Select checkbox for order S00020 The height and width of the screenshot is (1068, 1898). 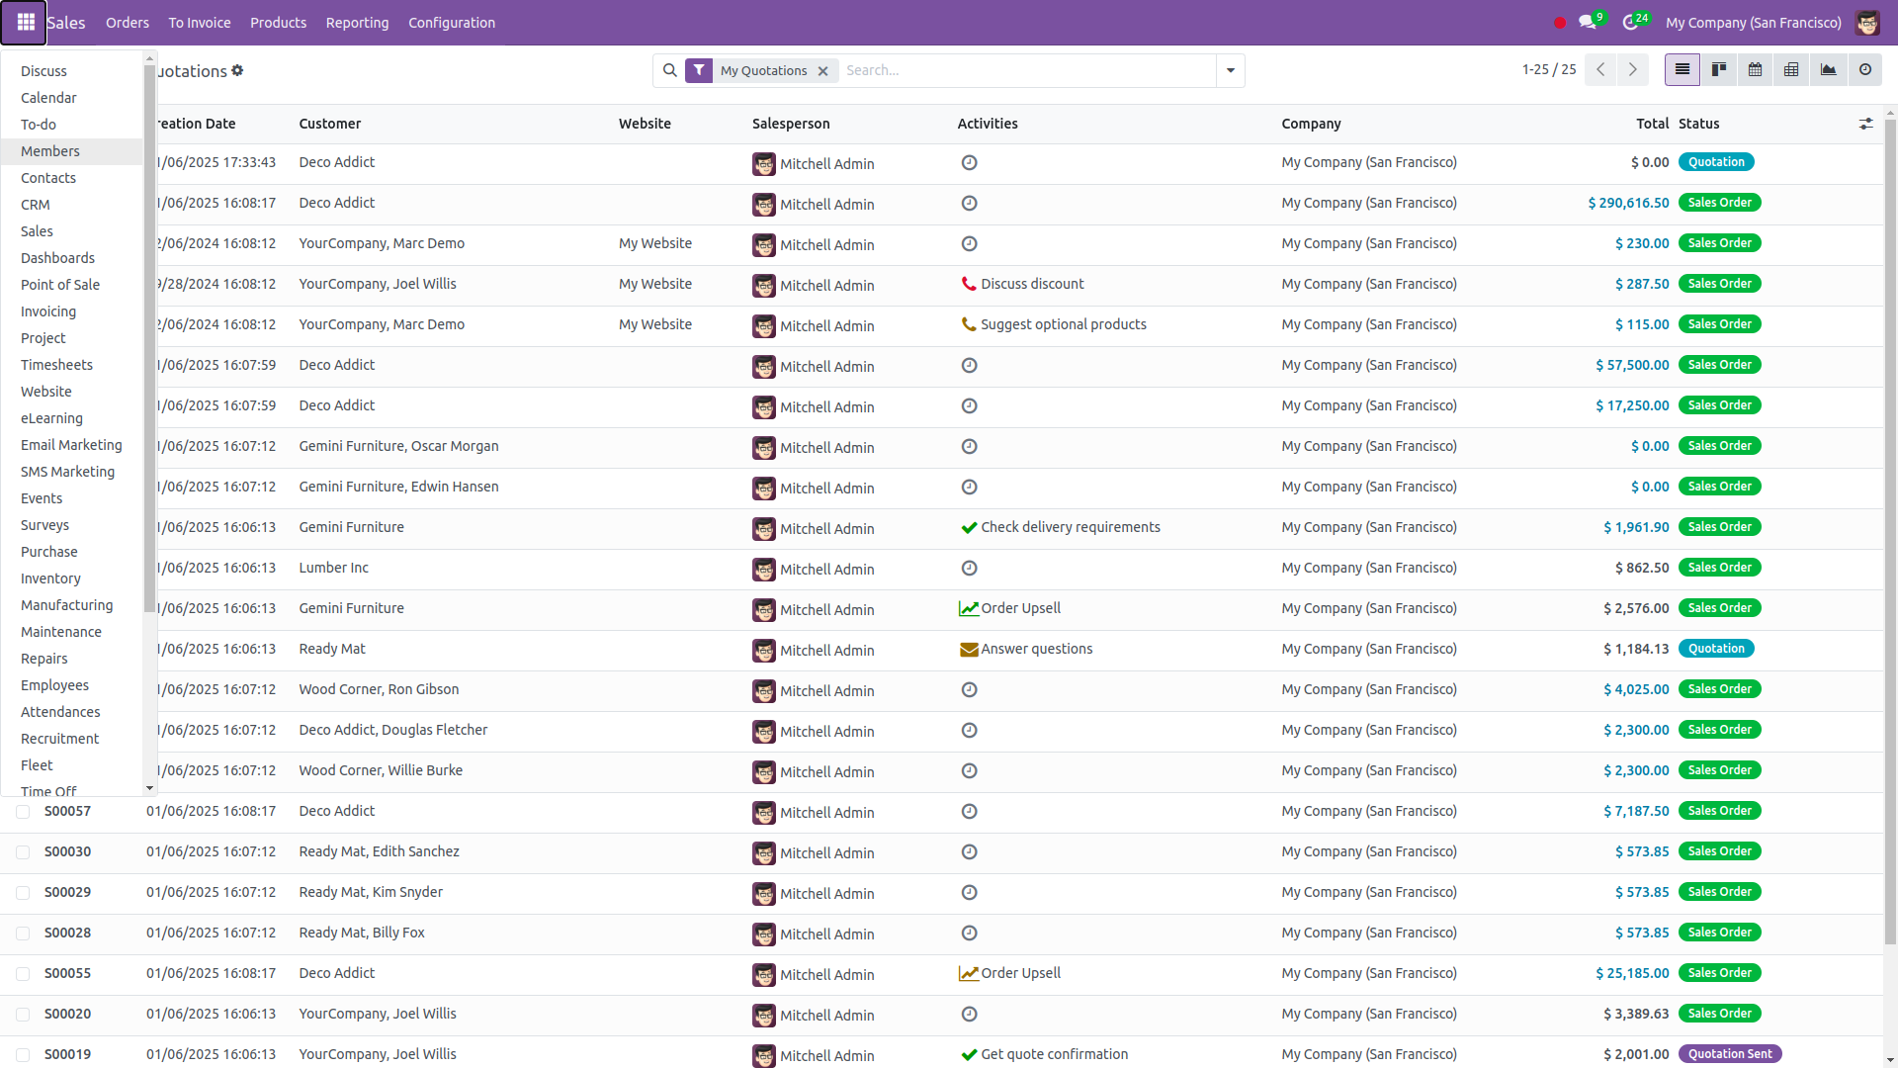(x=23, y=1014)
